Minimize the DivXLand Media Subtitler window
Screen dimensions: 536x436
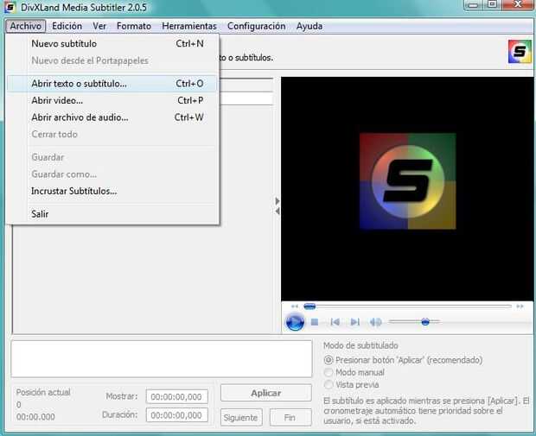(474, 5)
